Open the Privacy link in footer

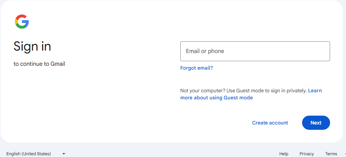[307, 153]
